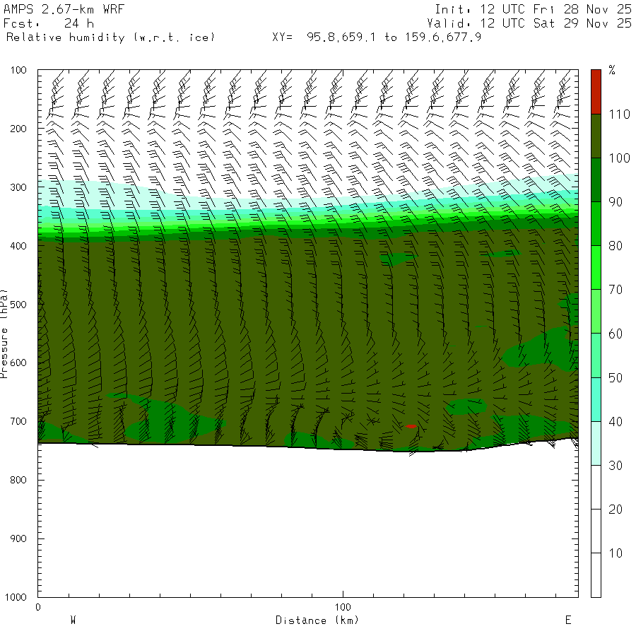Screen dimensions: 636x636
Task: Click the 400 pressure axis label
Action: point(18,246)
